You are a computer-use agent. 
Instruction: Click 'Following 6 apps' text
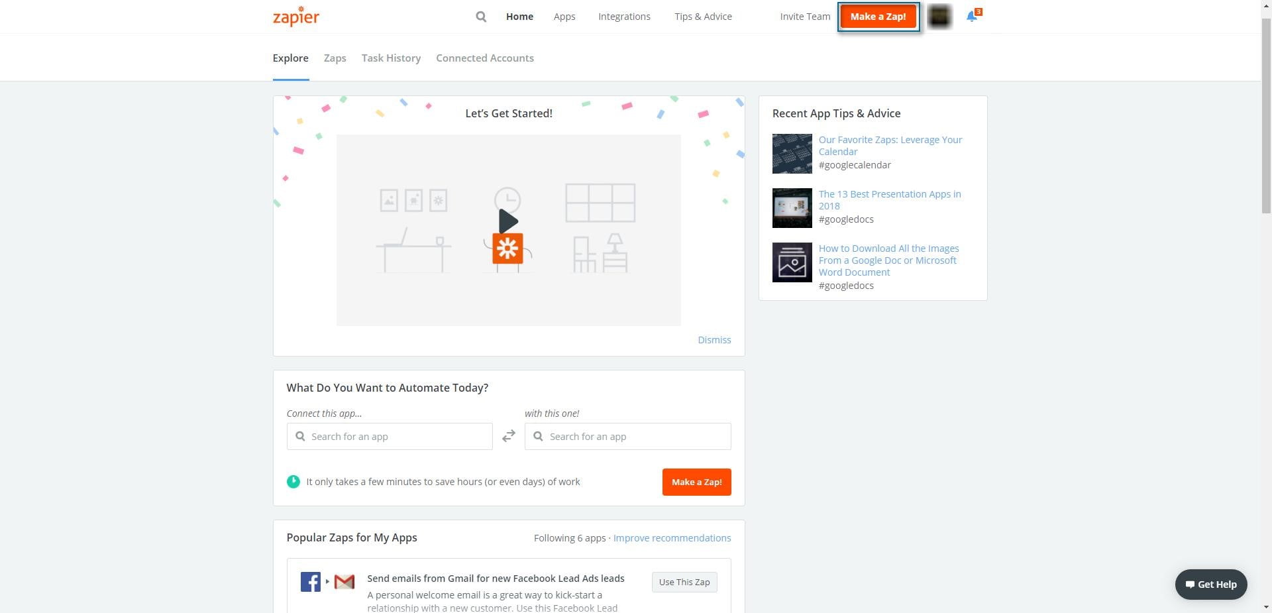pos(570,538)
